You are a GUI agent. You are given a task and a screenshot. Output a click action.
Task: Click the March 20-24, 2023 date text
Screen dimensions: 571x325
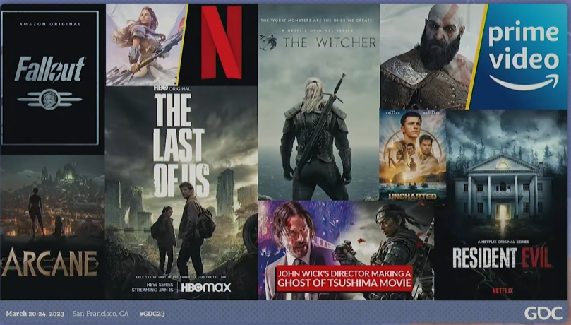point(35,314)
